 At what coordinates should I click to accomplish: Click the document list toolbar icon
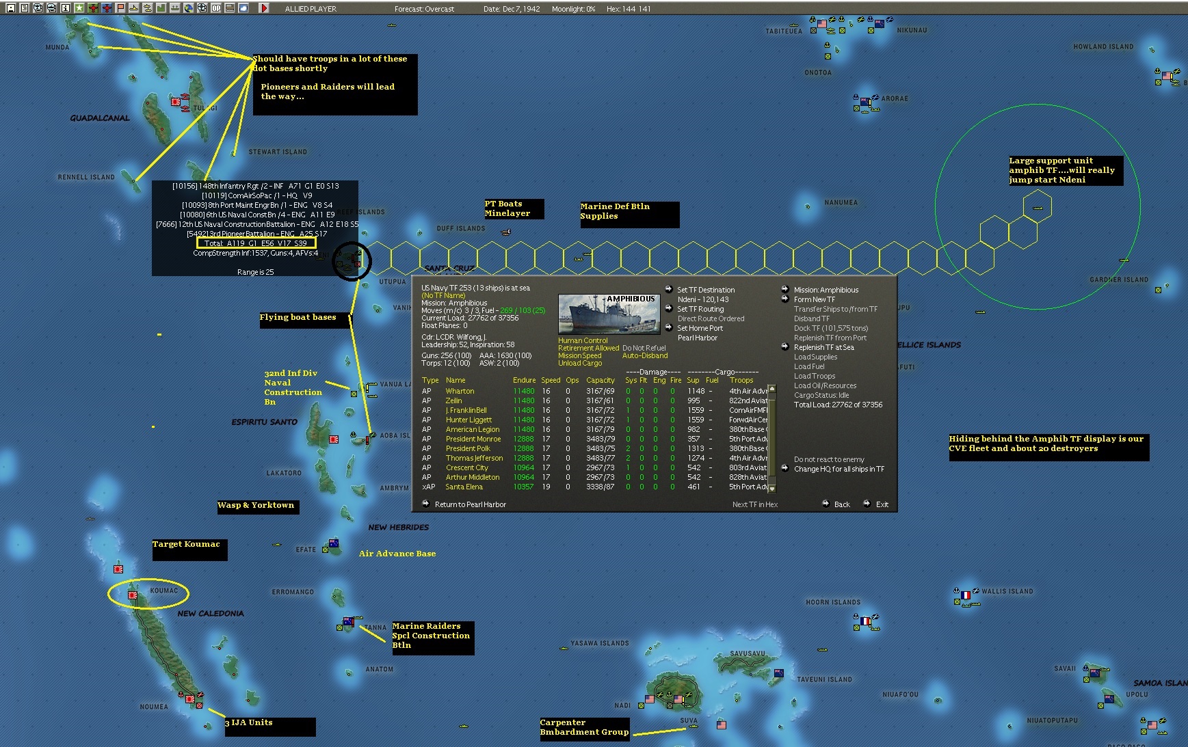click(x=24, y=8)
